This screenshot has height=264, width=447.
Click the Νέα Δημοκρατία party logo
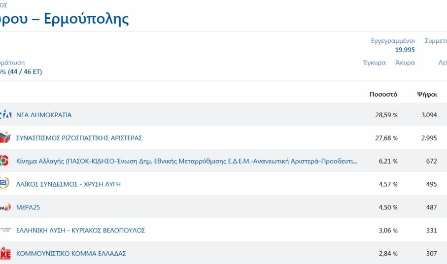pos(5,115)
